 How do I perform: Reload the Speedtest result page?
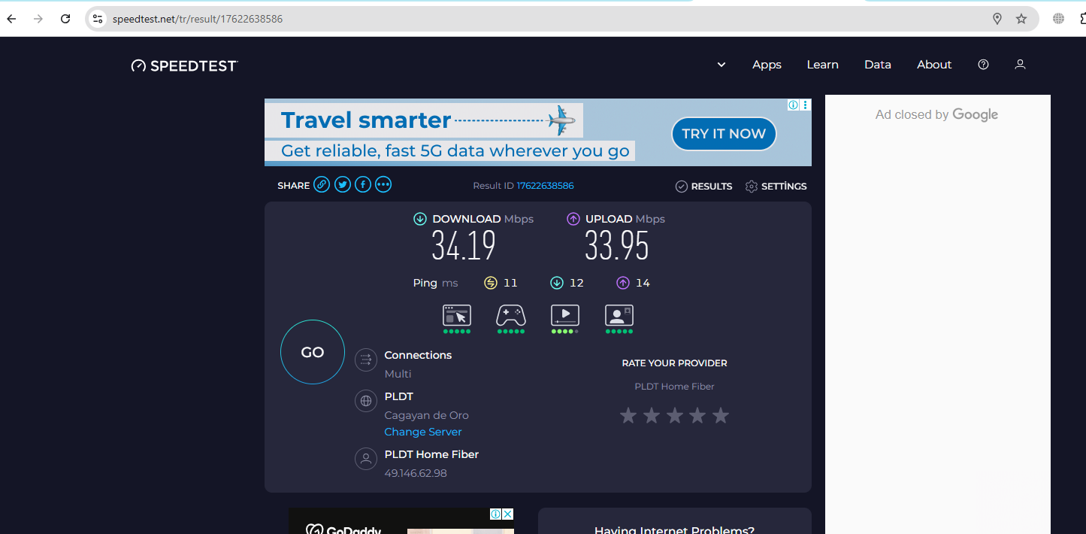(x=65, y=19)
